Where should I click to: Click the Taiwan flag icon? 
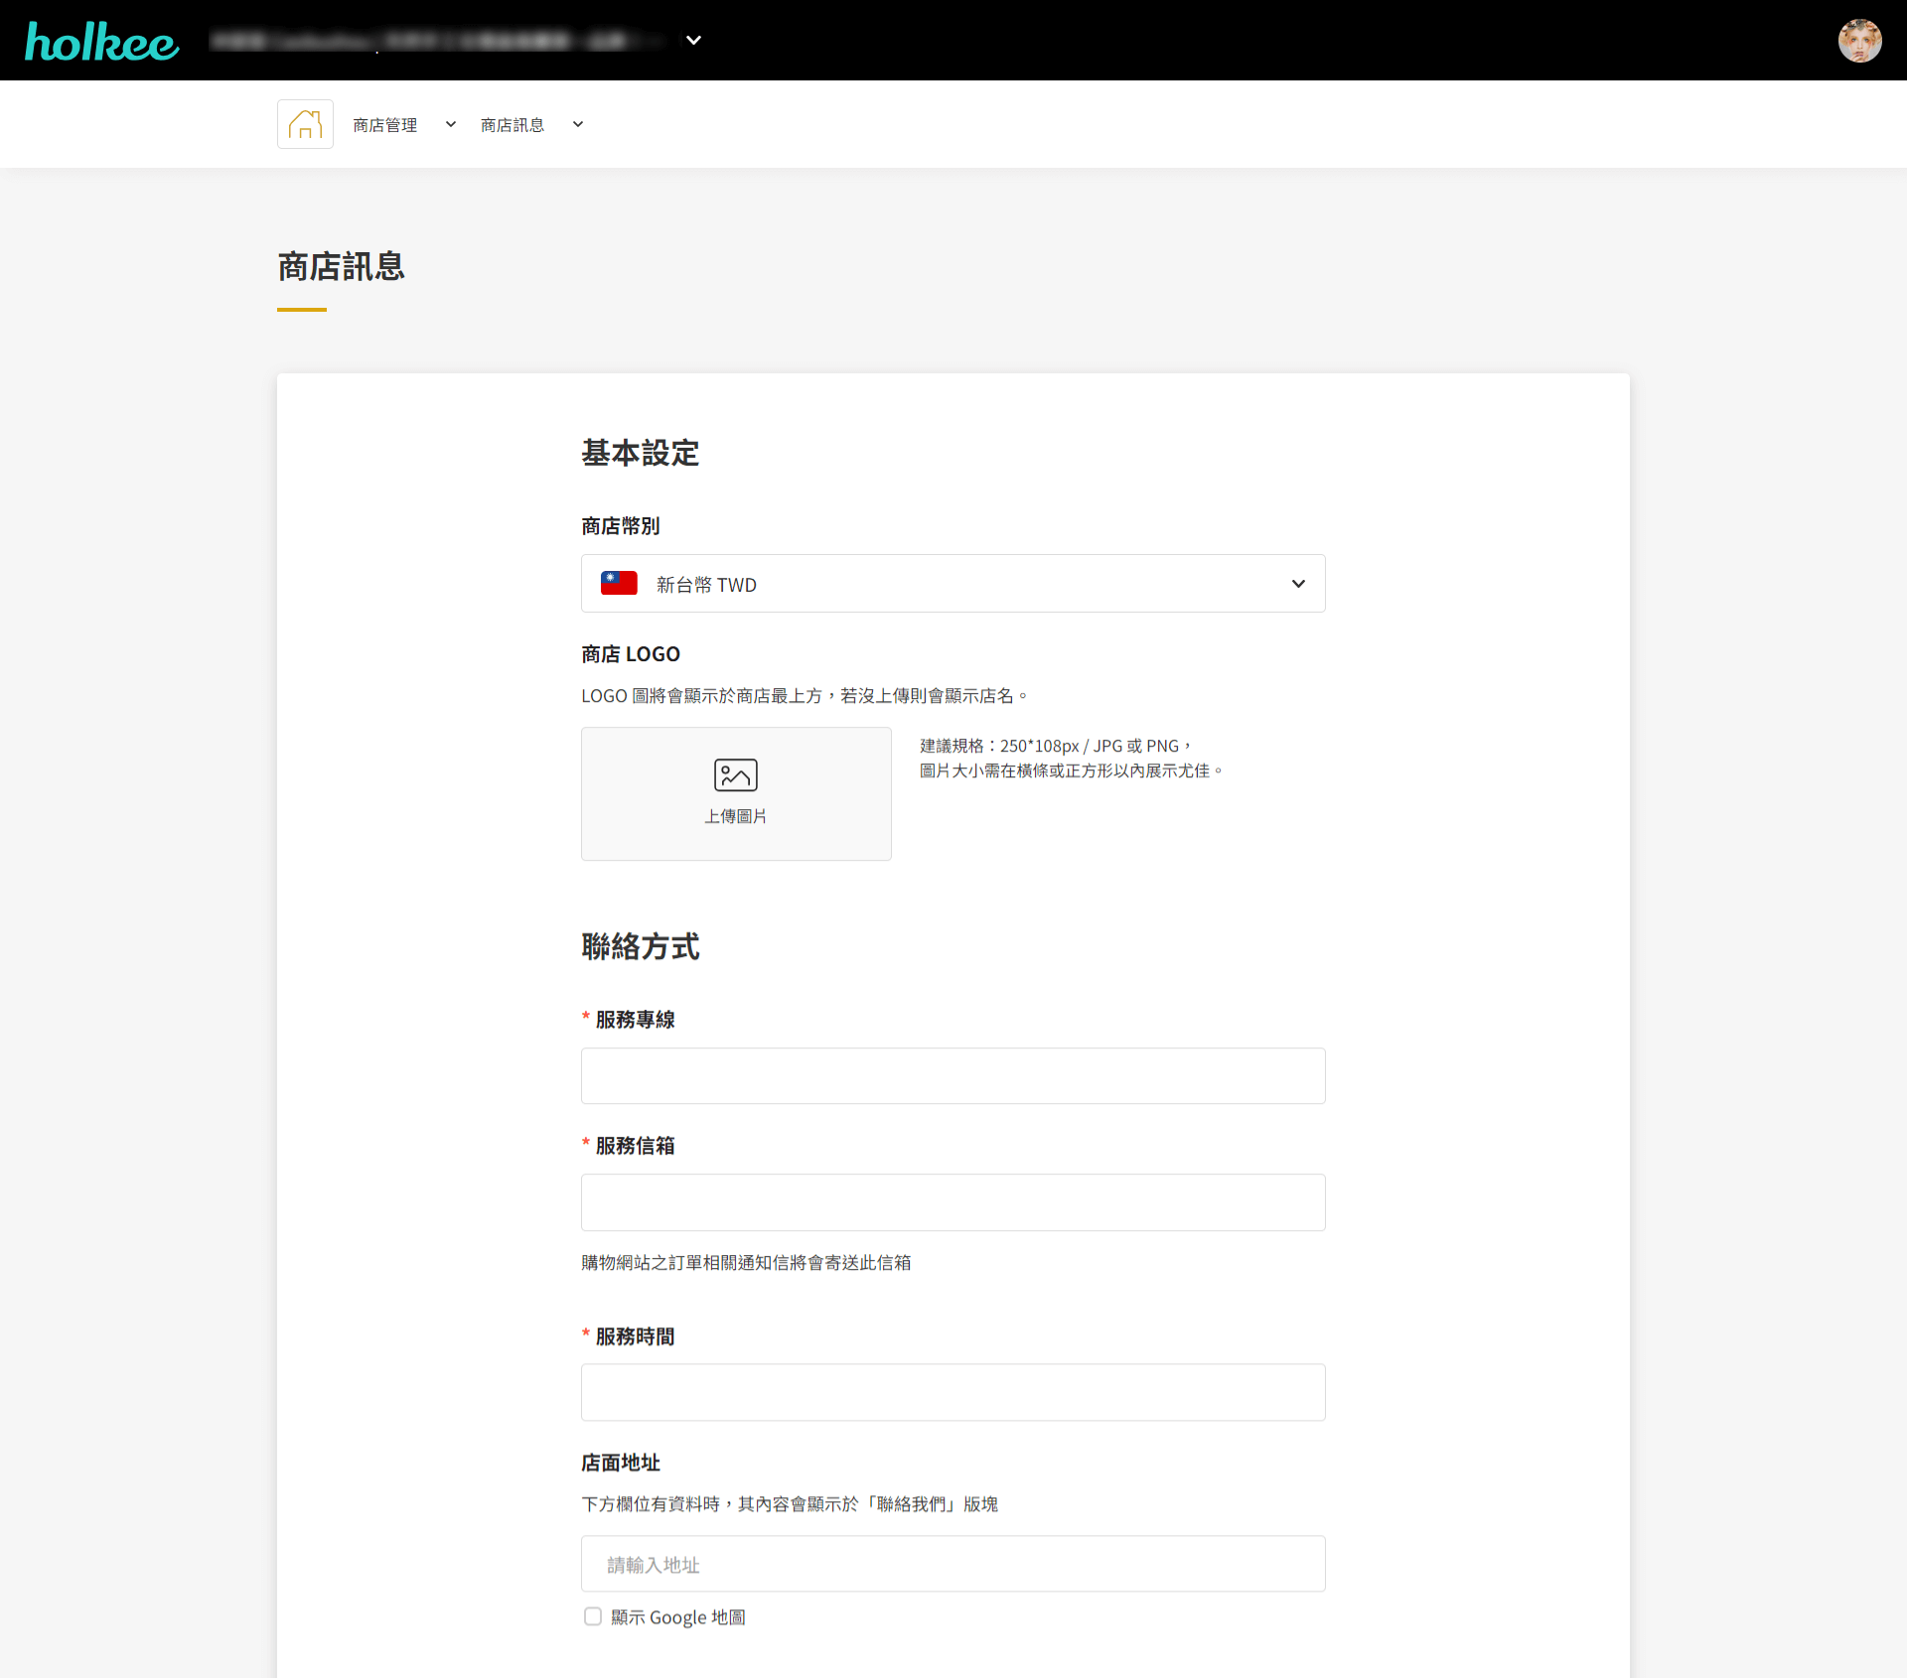[619, 584]
